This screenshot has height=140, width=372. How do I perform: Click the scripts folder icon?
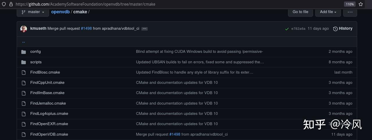(24, 62)
